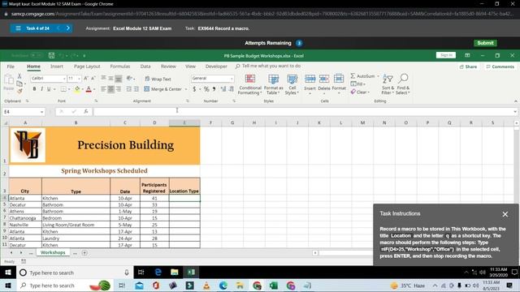520x292 pixels.
Task: Open the font size 11 dropdown
Action: point(79,79)
